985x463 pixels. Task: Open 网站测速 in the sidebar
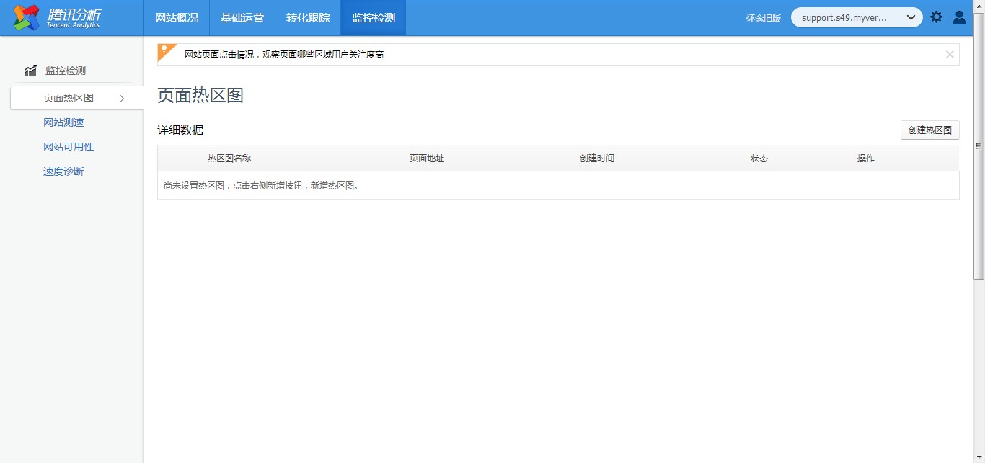pos(63,122)
